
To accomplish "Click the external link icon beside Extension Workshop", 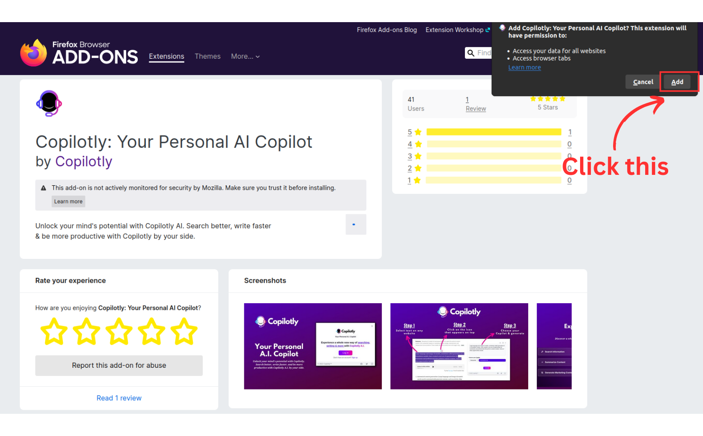I will (487, 30).
